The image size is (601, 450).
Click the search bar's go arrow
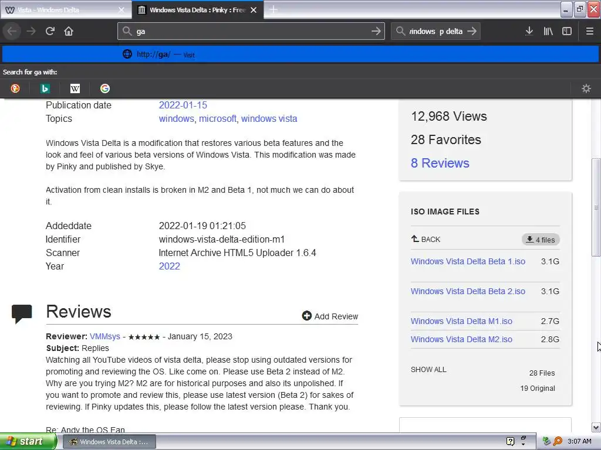(472, 31)
